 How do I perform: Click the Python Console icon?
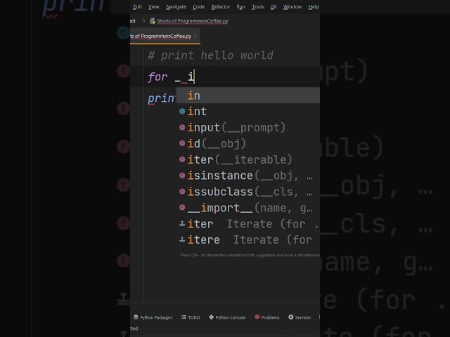pyautogui.click(x=211, y=317)
